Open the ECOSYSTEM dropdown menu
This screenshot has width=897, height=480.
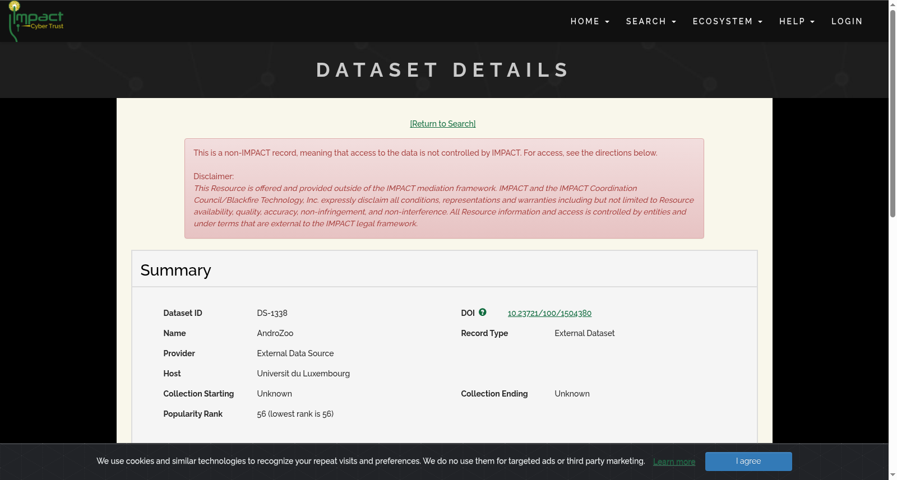click(728, 21)
